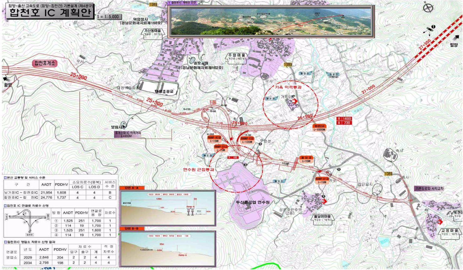463x270 pixels.
Task: Click the AADT value 21,954
Action: tap(46, 192)
